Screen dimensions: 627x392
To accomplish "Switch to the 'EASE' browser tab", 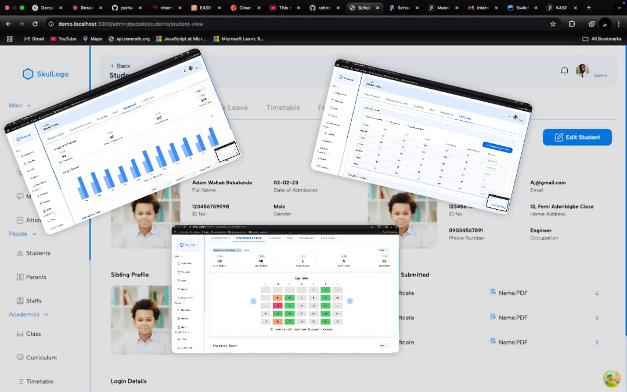I will coord(205,8).
